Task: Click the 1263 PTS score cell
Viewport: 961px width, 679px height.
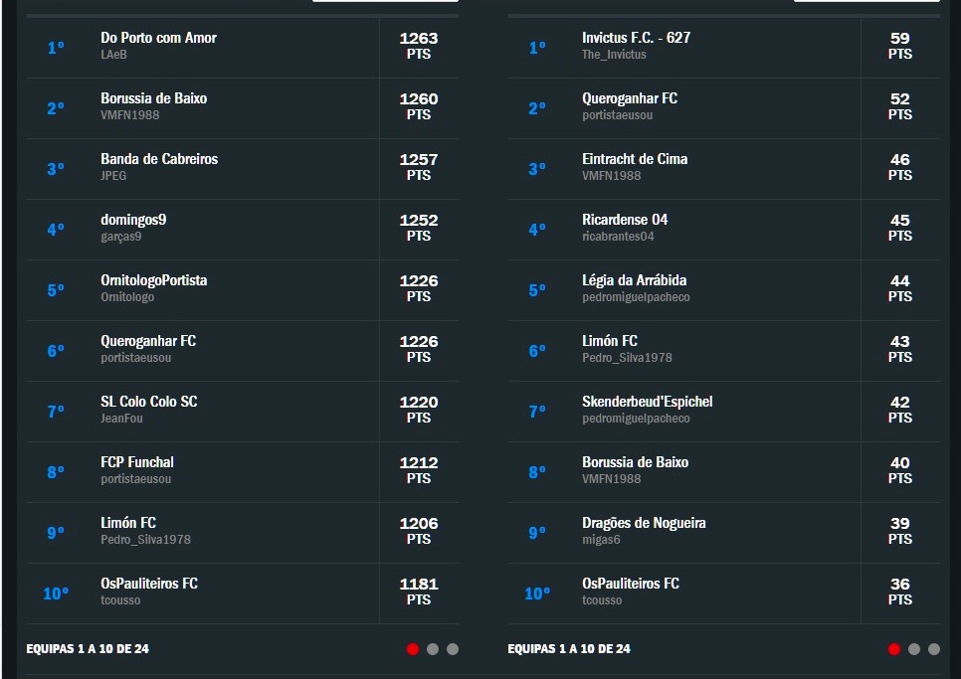Action: pos(419,46)
